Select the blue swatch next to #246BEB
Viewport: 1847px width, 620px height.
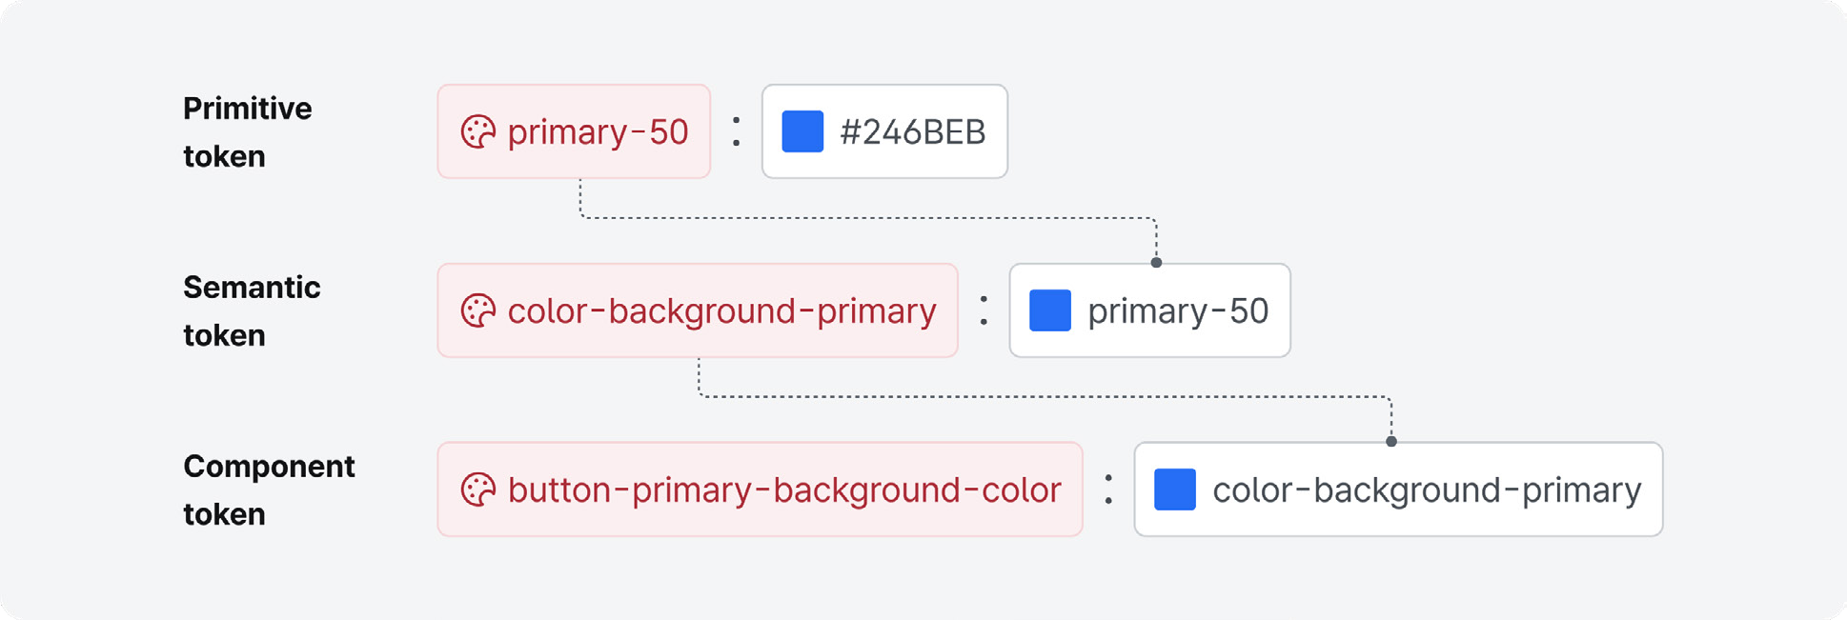pos(802,131)
